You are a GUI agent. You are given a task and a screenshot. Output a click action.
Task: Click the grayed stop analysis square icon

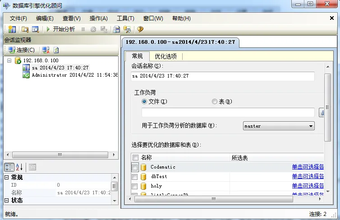point(83,29)
